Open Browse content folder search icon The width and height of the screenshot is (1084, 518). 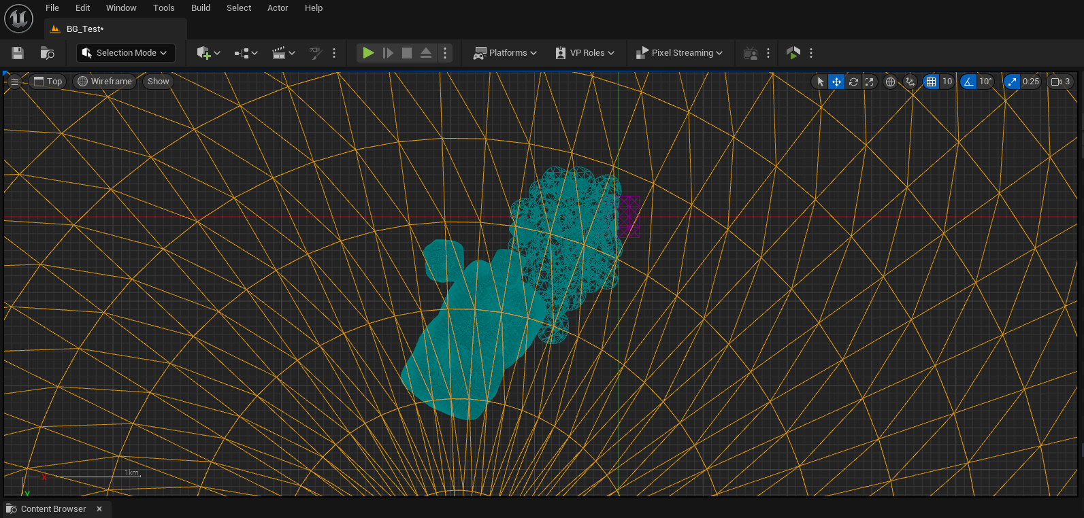(47, 53)
